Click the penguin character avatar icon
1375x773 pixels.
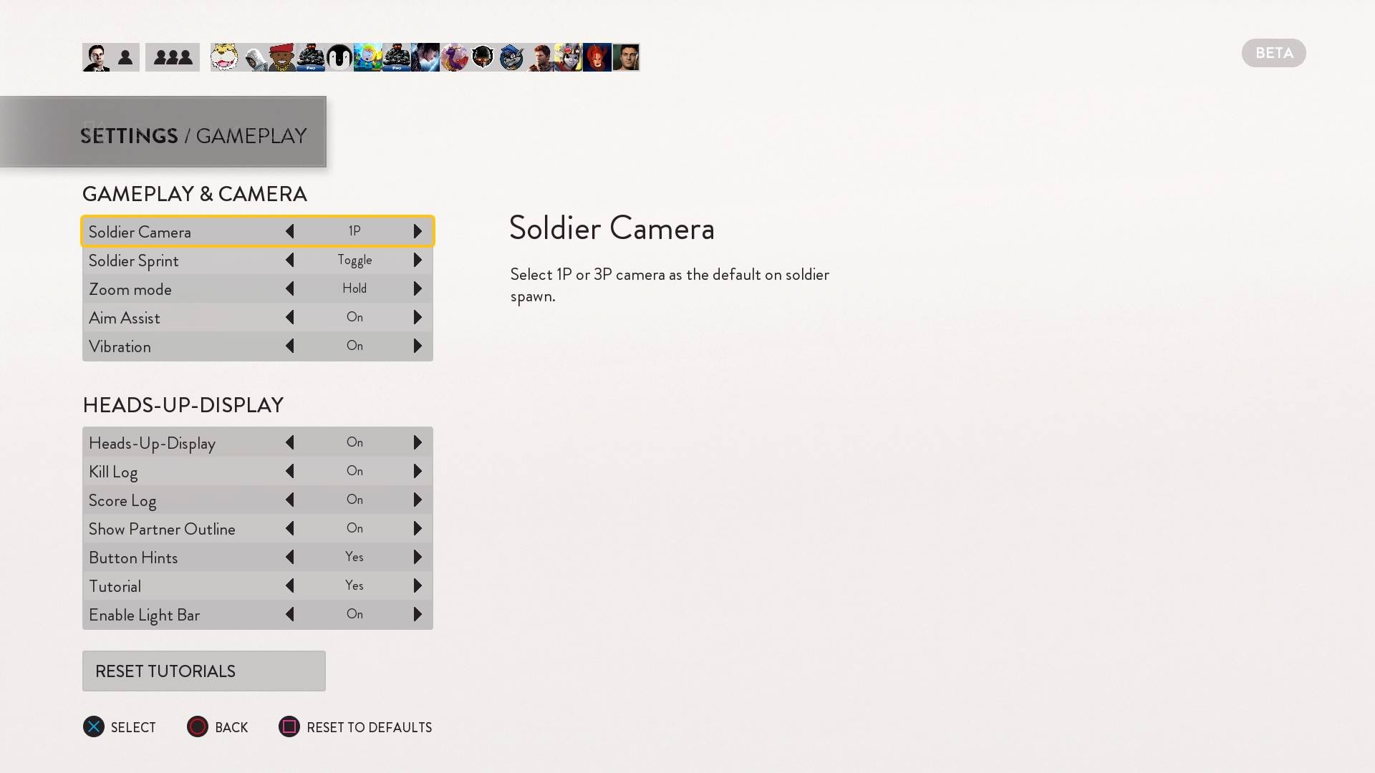[338, 57]
